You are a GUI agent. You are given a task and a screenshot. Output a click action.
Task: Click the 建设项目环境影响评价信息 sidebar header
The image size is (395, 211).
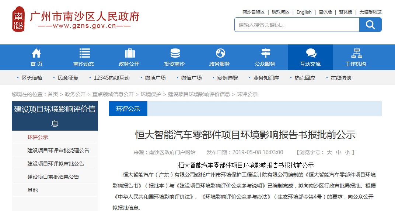pyautogui.click(x=55, y=116)
